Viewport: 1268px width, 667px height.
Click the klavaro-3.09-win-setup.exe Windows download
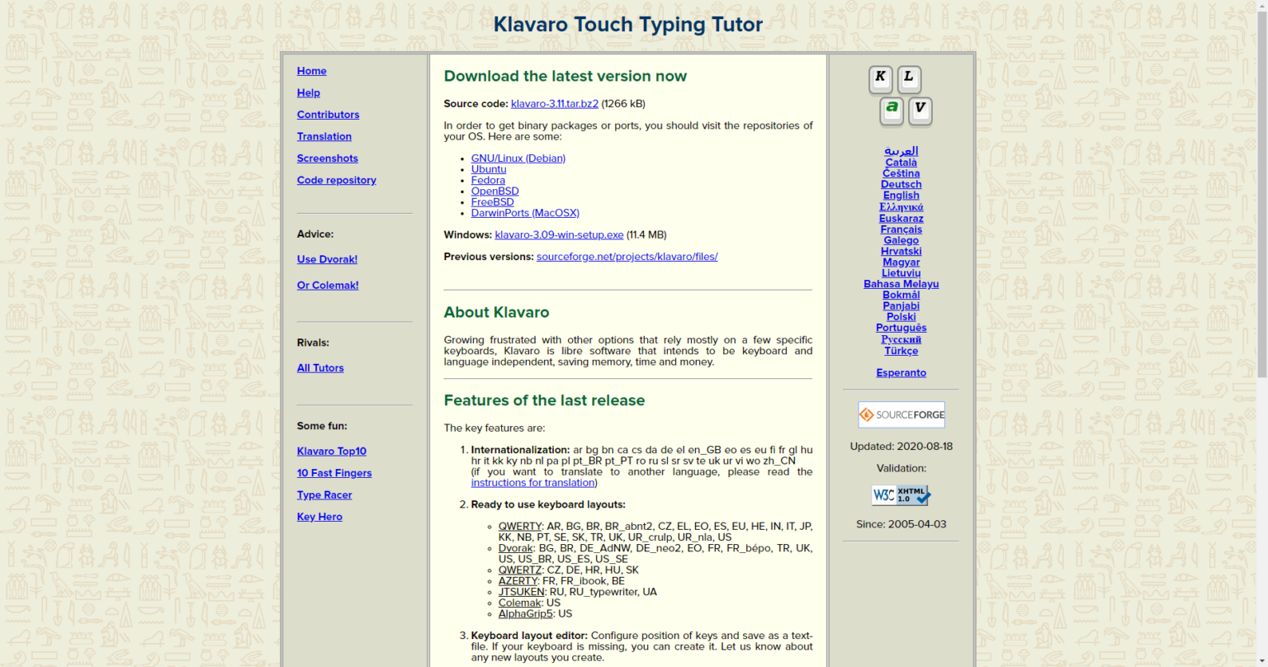click(x=559, y=234)
